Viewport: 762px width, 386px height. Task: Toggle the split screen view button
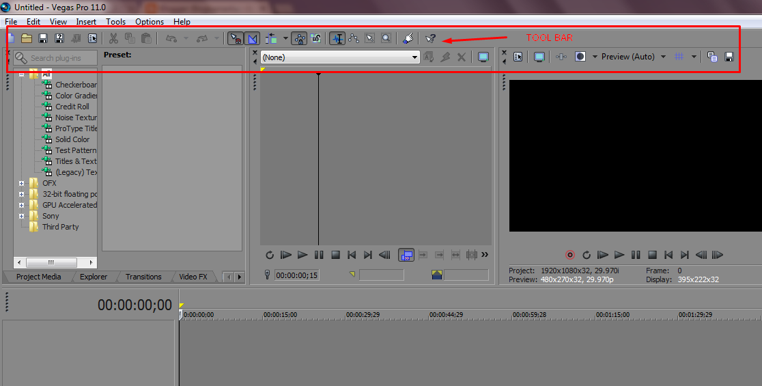(x=580, y=57)
